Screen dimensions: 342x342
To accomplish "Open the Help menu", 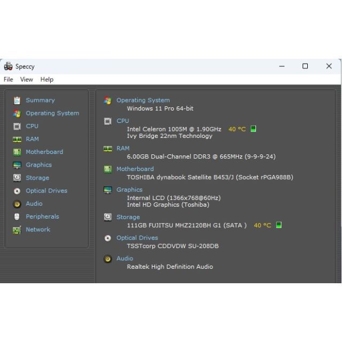I will pos(46,80).
